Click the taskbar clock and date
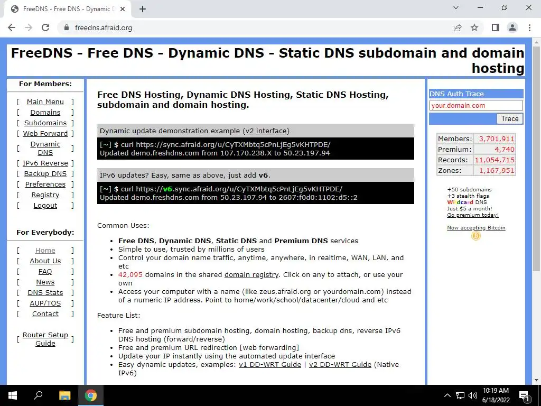Image resolution: width=541 pixels, height=406 pixels. pos(496,395)
